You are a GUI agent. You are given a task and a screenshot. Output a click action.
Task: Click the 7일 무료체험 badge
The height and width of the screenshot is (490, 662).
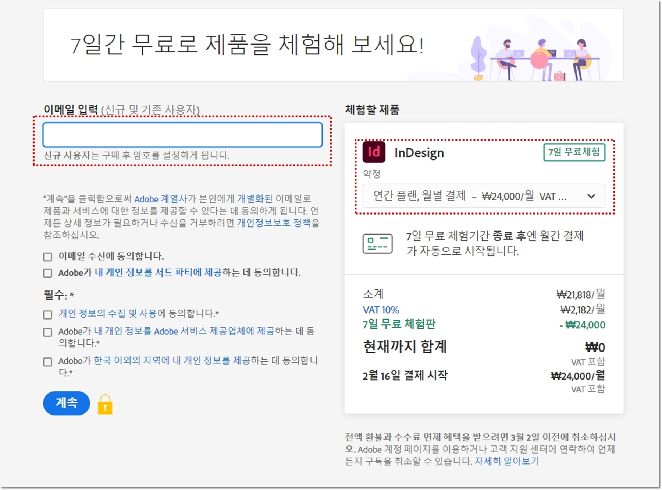(574, 152)
